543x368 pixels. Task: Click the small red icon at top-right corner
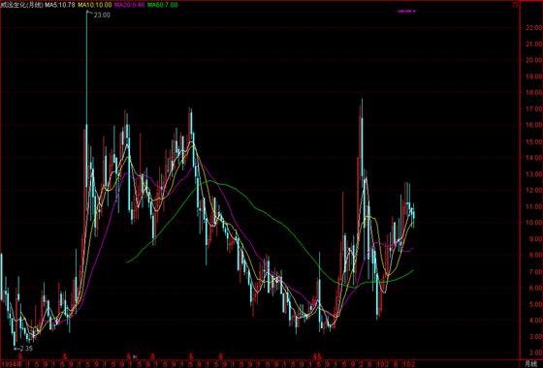point(515,5)
